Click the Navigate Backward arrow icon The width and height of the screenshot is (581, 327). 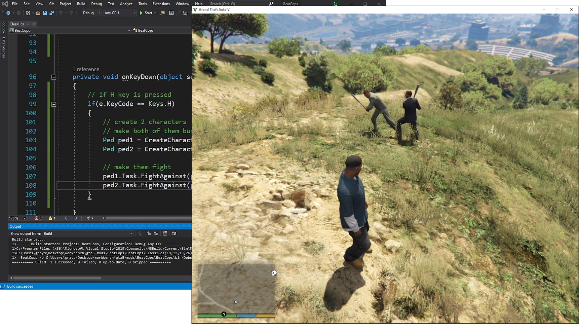tap(8, 13)
